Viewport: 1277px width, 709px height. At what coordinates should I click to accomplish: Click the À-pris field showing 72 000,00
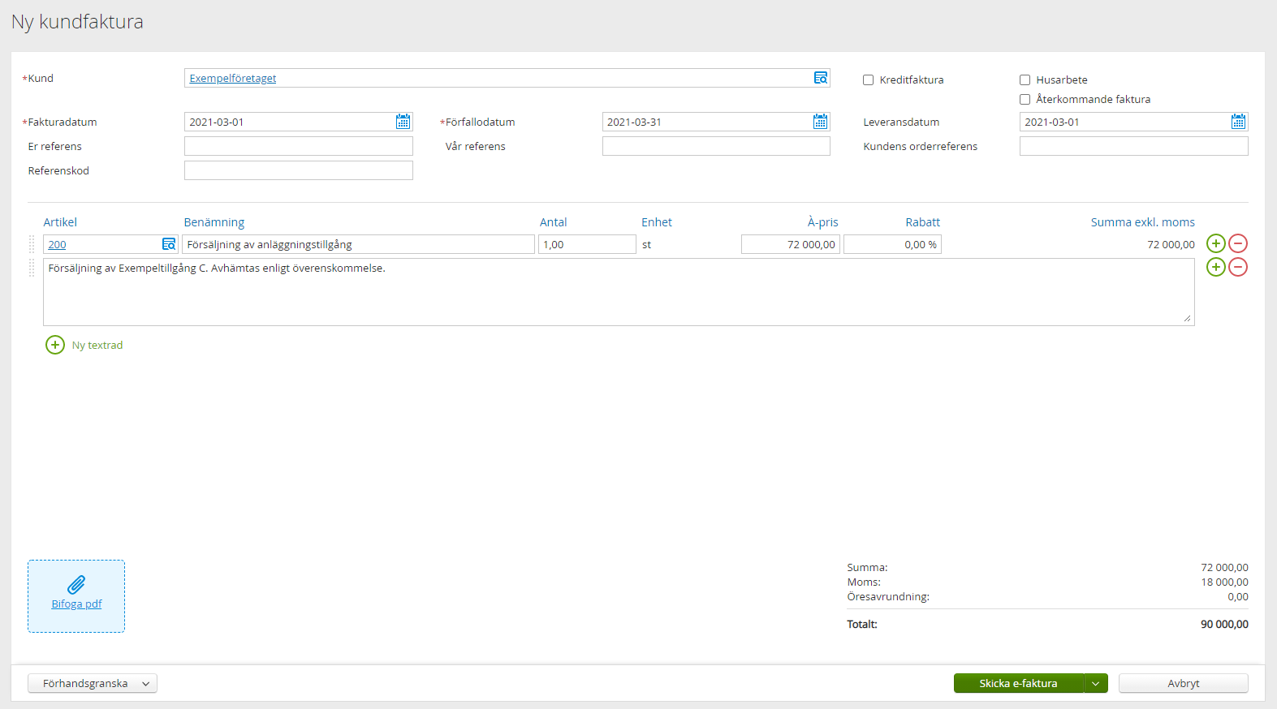point(791,244)
